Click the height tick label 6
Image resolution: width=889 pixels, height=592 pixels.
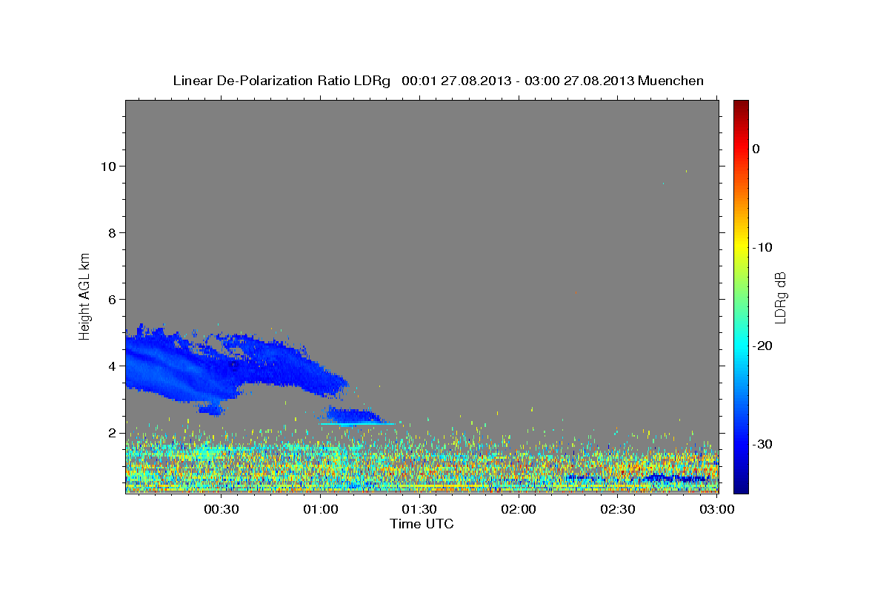point(113,299)
